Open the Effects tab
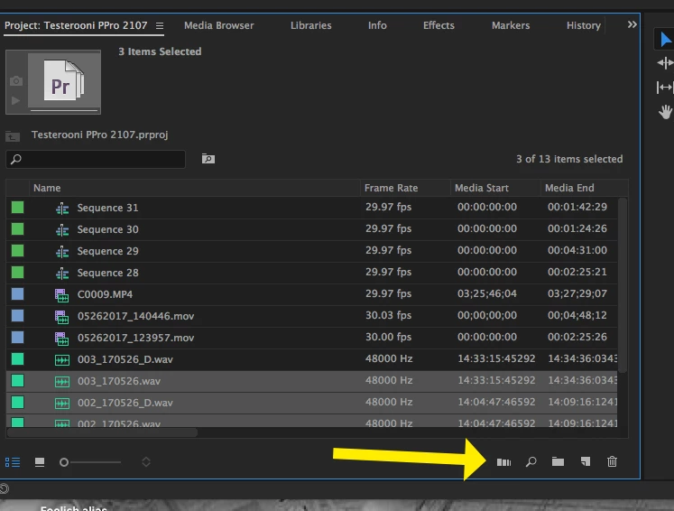 [439, 25]
